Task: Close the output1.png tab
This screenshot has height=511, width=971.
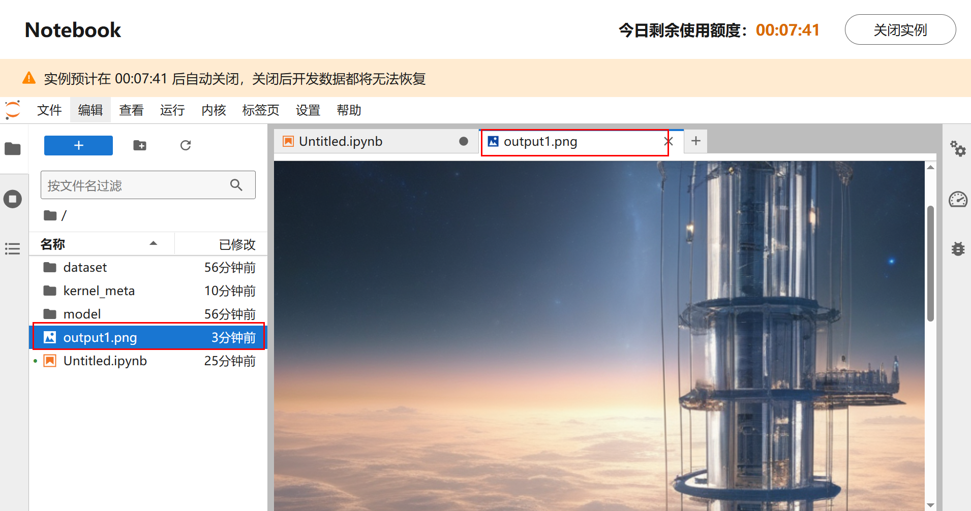Action: tap(669, 141)
